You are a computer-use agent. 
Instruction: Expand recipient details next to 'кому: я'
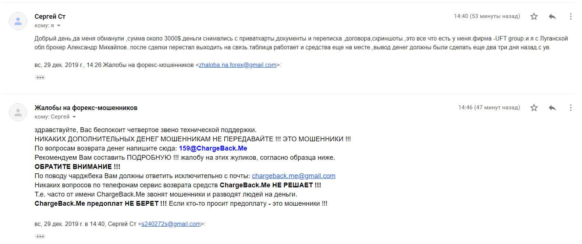(x=58, y=26)
